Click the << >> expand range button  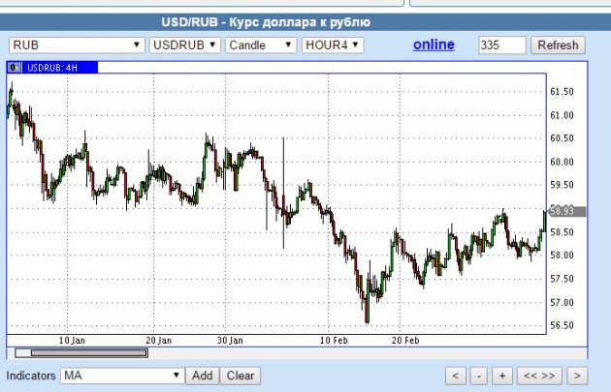pos(538,376)
